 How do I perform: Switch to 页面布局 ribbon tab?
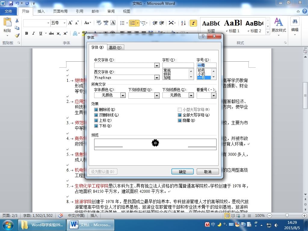tap(60, 11)
